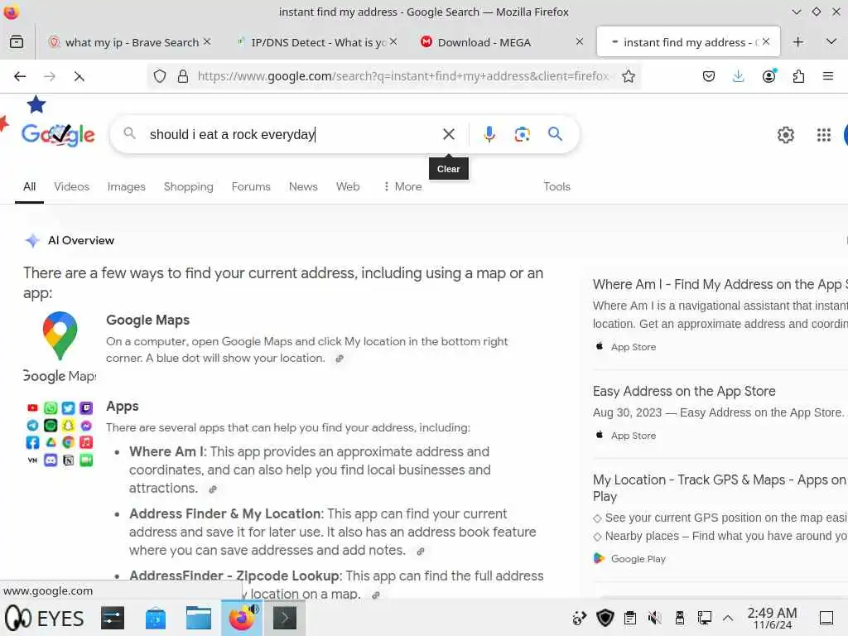The image size is (848, 636).
Task: Select the Forums search filter
Action: coord(251,186)
